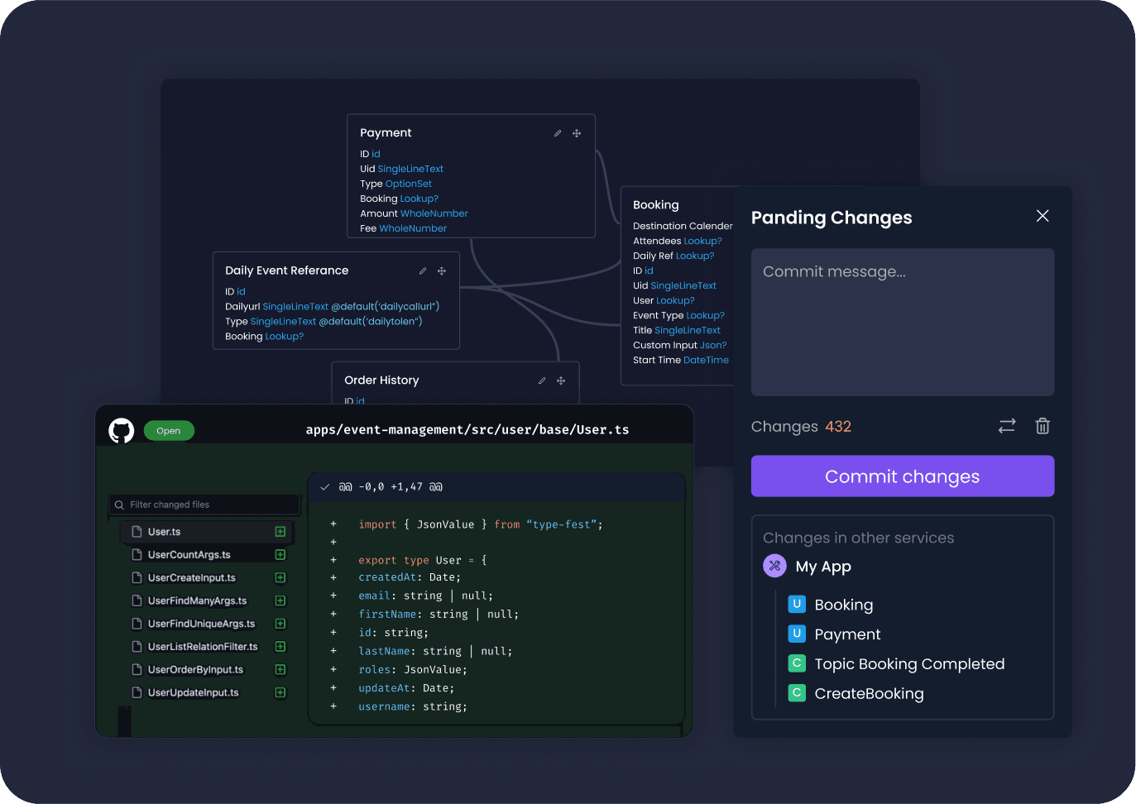This screenshot has width=1136, height=804.
Task: Click the export type User code line
Action: point(423,560)
